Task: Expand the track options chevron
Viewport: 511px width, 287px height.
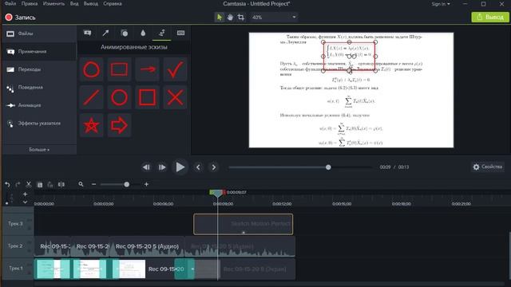Action: 25,202
